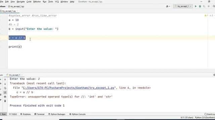Click the #syntex_error #run_time_error comment line
Image resolution: width=215 pixels, height=120 pixels.
(33, 16)
